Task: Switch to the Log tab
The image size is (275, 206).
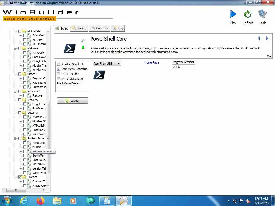Action: coord(118,28)
